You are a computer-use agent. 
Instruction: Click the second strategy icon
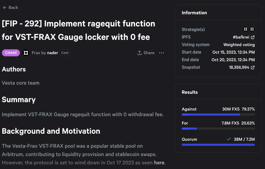[252, 29]
